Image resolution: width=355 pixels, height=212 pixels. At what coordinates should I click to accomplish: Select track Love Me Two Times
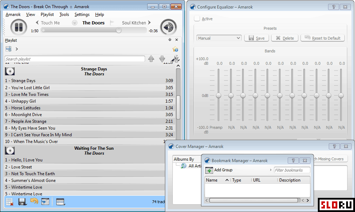coord(89,94)
